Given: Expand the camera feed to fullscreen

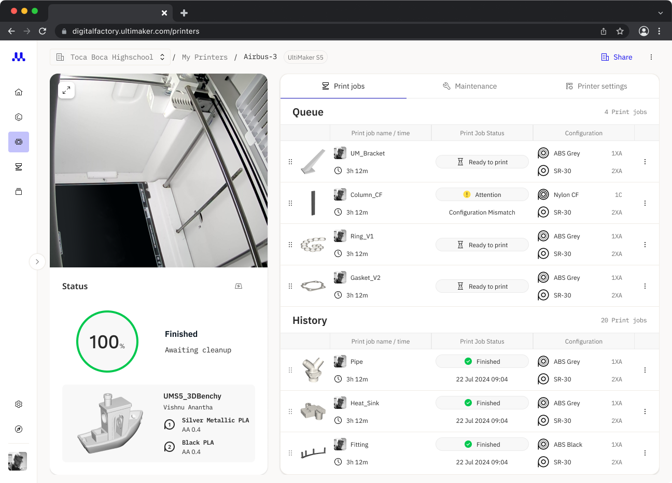Looking at the screenshot, I should click(x=66, y=90).
